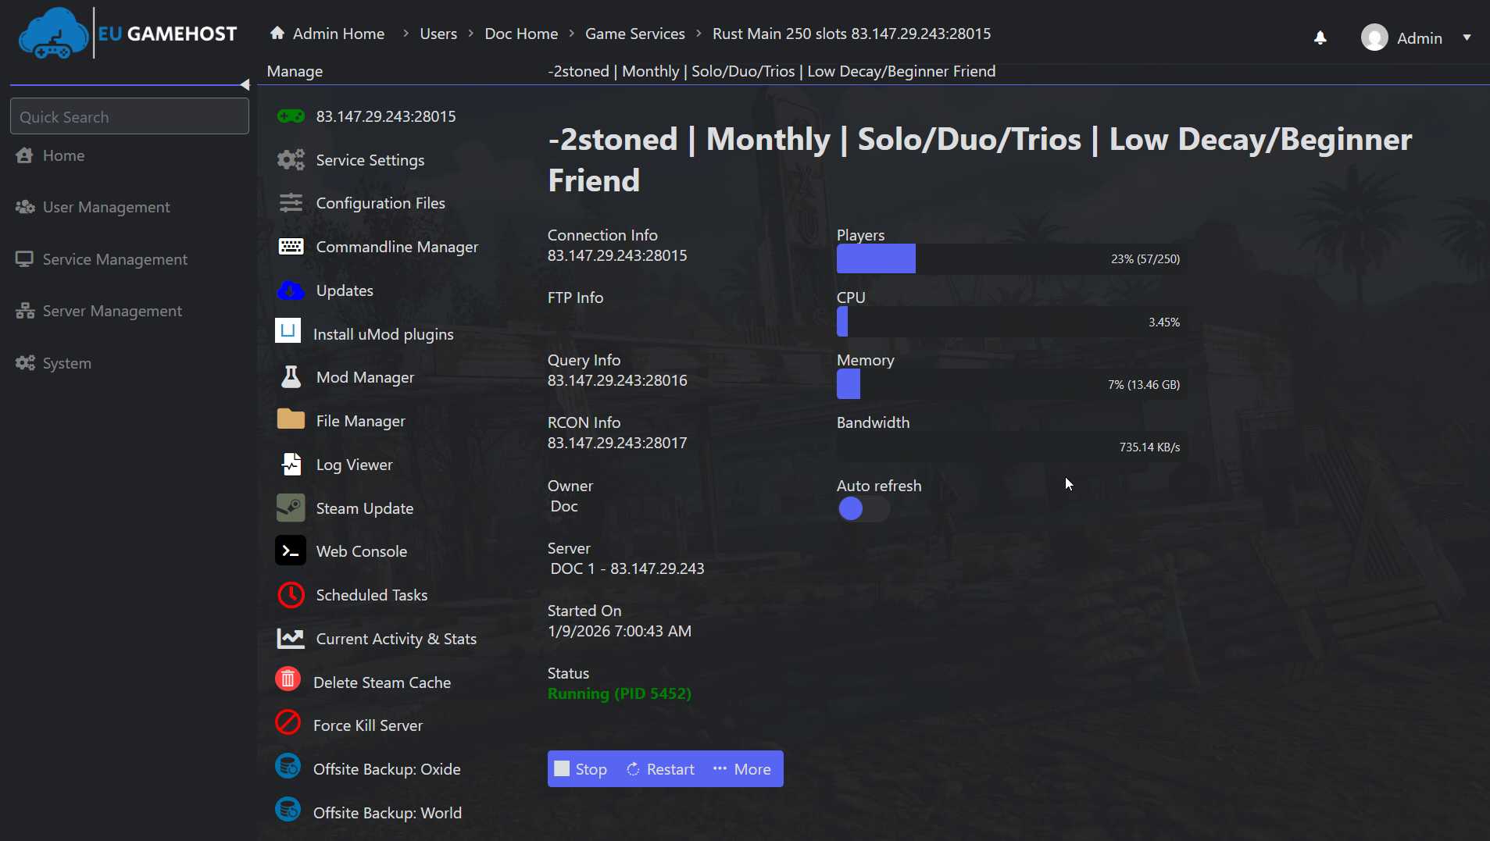Run a Steam Update
This screenshot has width=1490, height=841.
365,508
